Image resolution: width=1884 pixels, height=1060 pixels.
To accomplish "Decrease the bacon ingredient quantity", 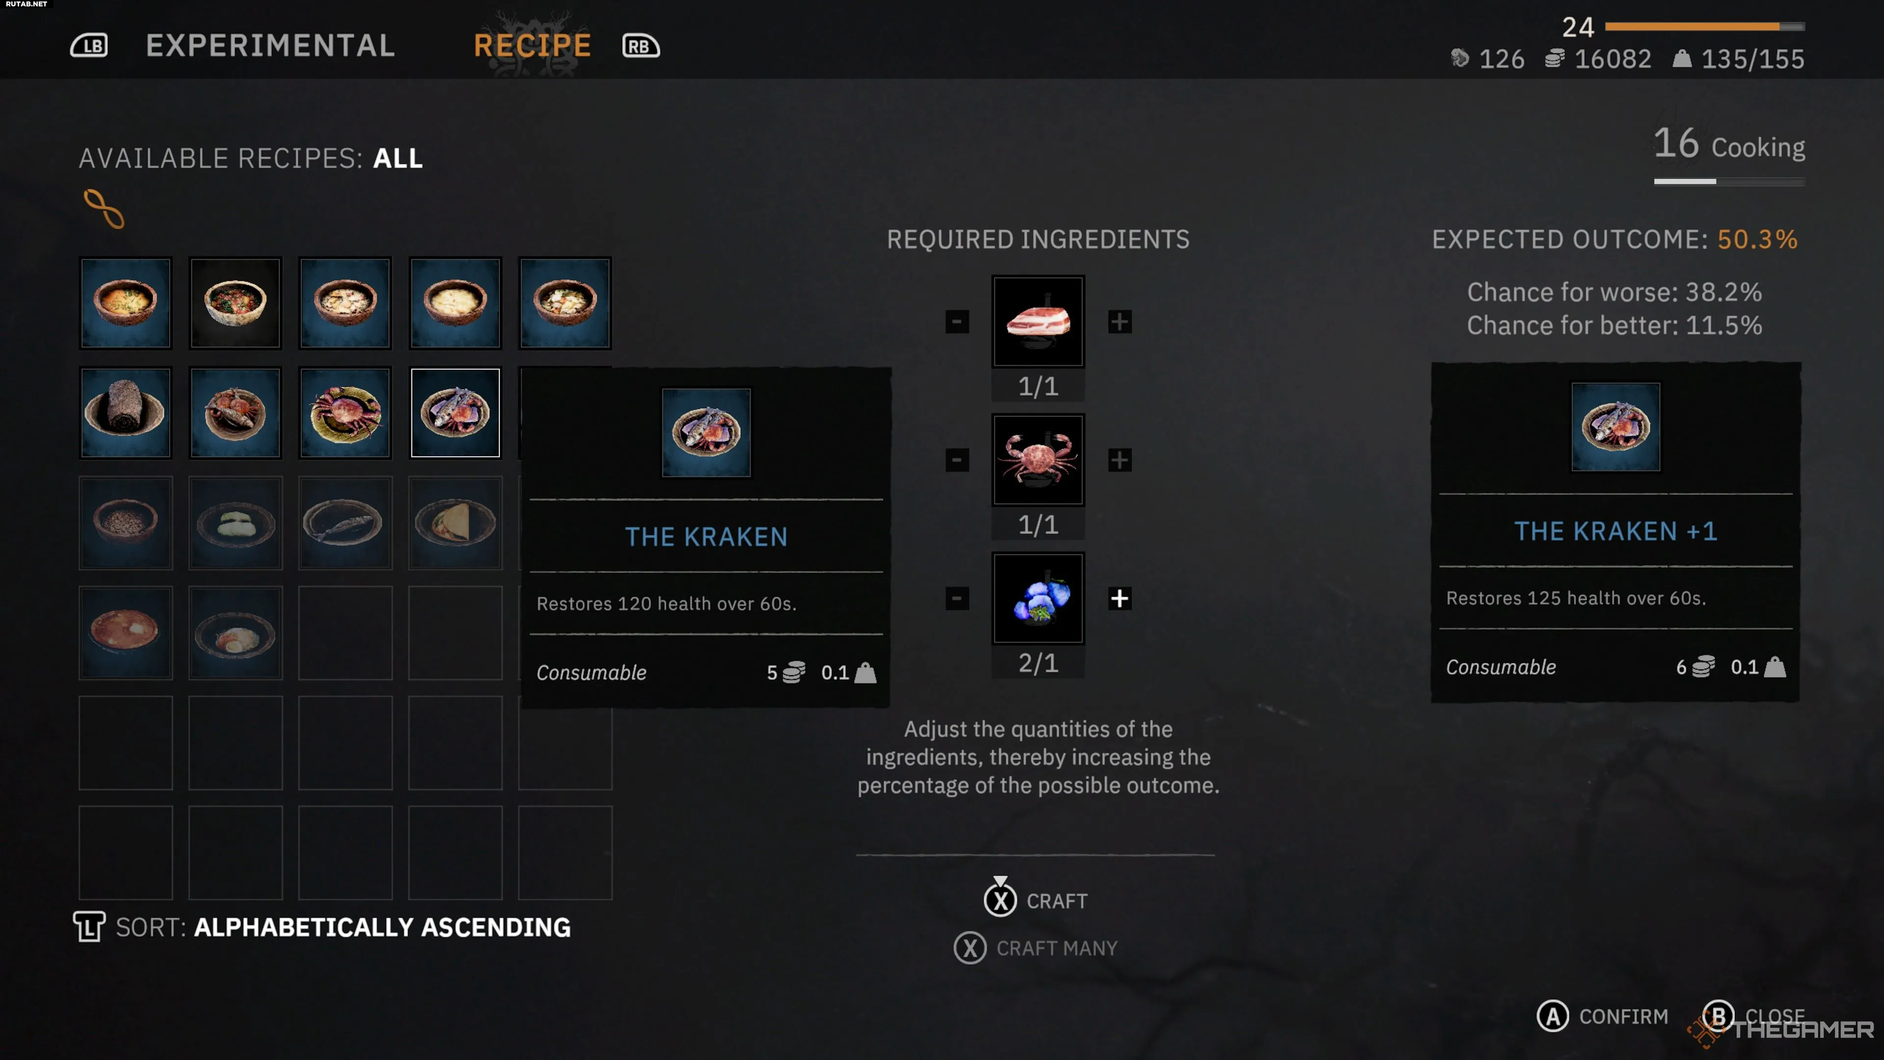I will tap(957, 321).
